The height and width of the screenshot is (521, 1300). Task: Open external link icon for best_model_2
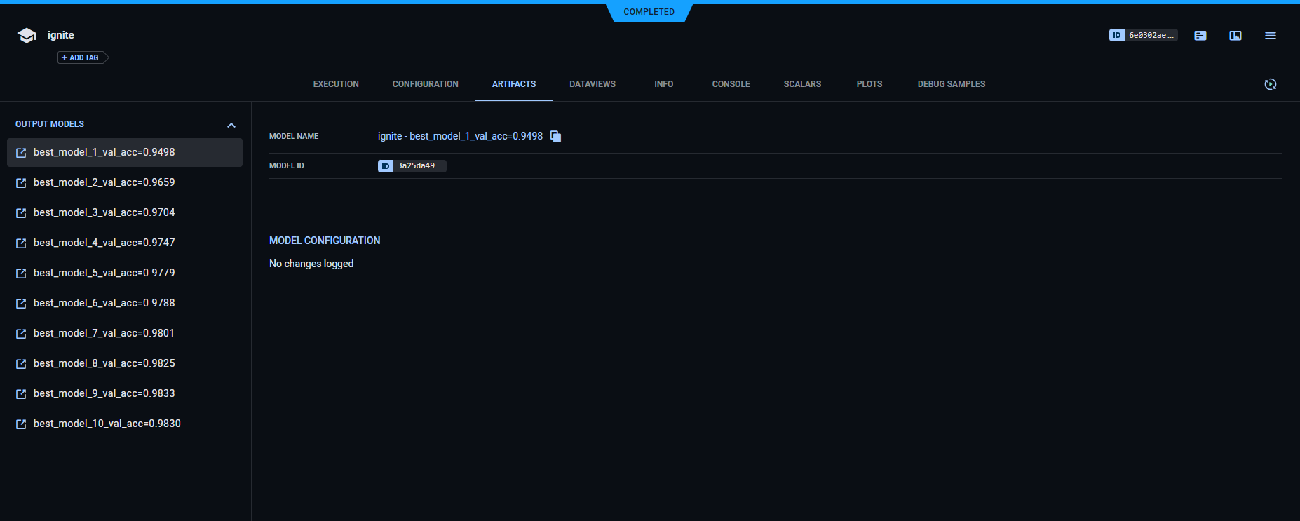[21, 183]
